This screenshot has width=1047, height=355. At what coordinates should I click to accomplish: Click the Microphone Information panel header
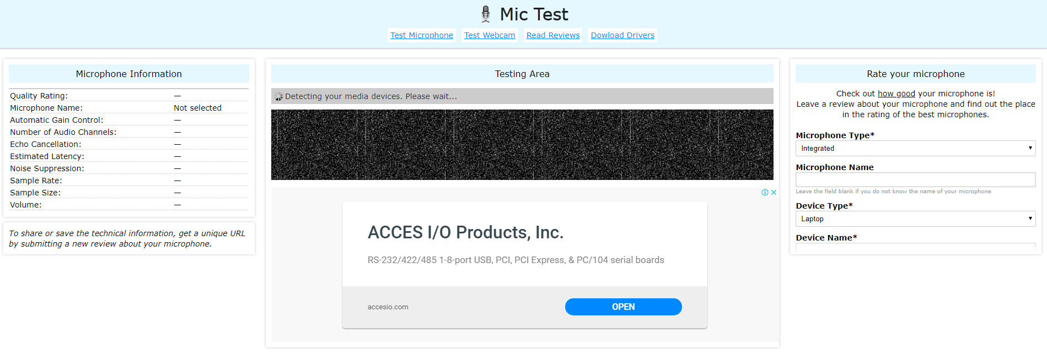click(x=128, y=73)
